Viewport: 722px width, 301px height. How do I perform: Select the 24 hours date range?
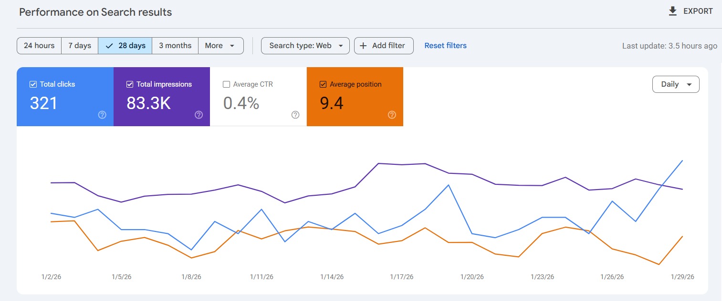coord(39,46)
